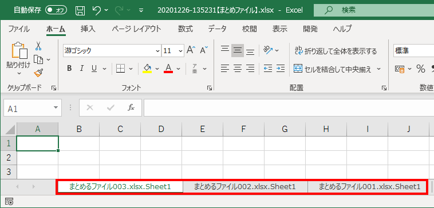Toggle Middle Align vertical alignment
The width and height of the screenshot is (434, 208).
[238, 50]
